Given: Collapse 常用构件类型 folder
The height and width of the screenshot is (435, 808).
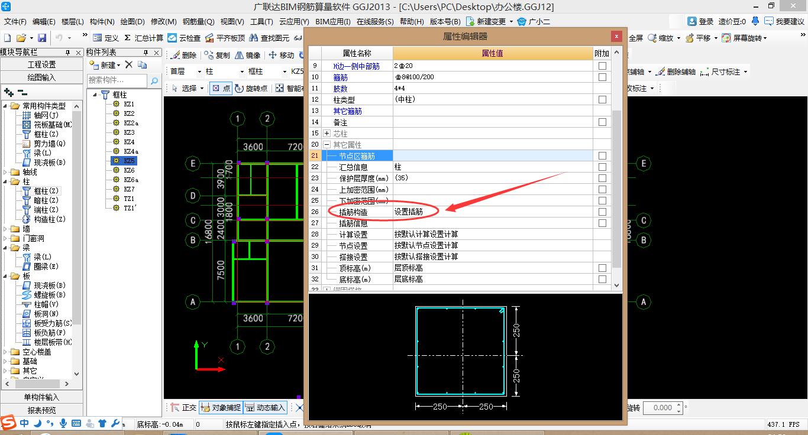Looking at the screenshot, I should tap(5, 106).
